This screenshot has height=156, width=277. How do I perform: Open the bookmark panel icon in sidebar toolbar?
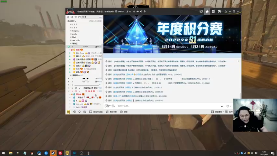tap(79, 17)
